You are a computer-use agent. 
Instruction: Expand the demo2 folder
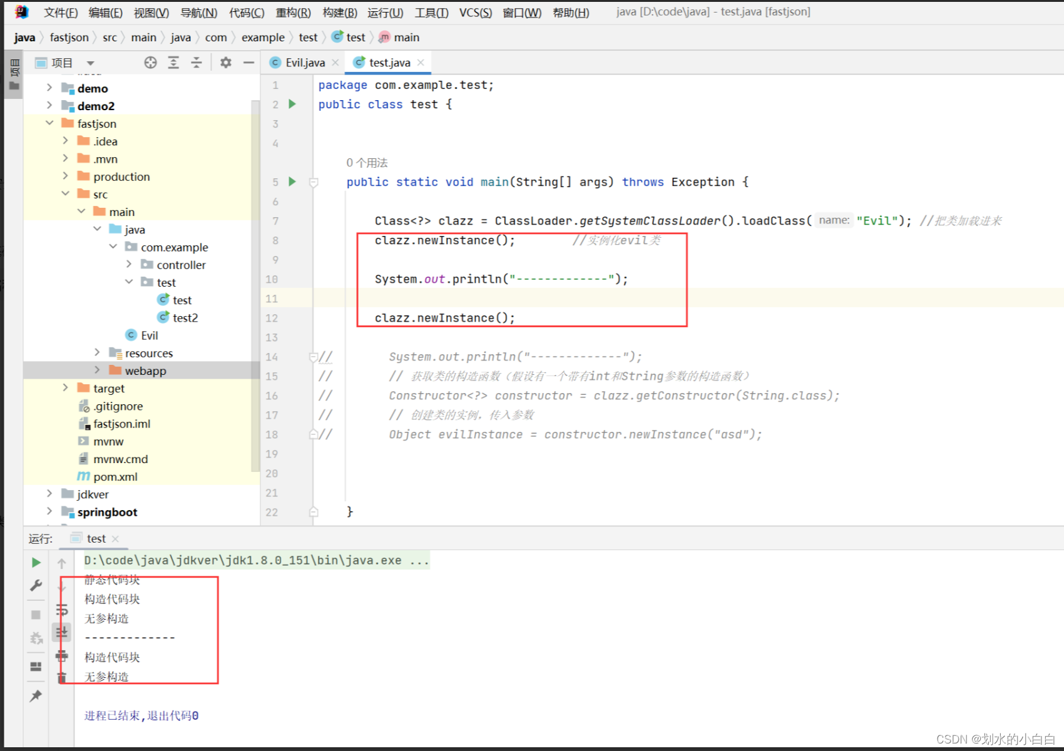point(49,105)
